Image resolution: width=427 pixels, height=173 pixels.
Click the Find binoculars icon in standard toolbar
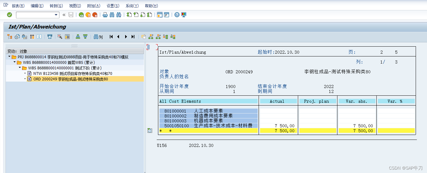(112, 15)
